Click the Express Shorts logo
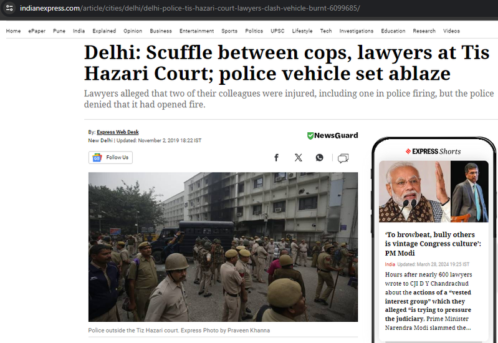 pyautogui.click(x=433, y=152)
